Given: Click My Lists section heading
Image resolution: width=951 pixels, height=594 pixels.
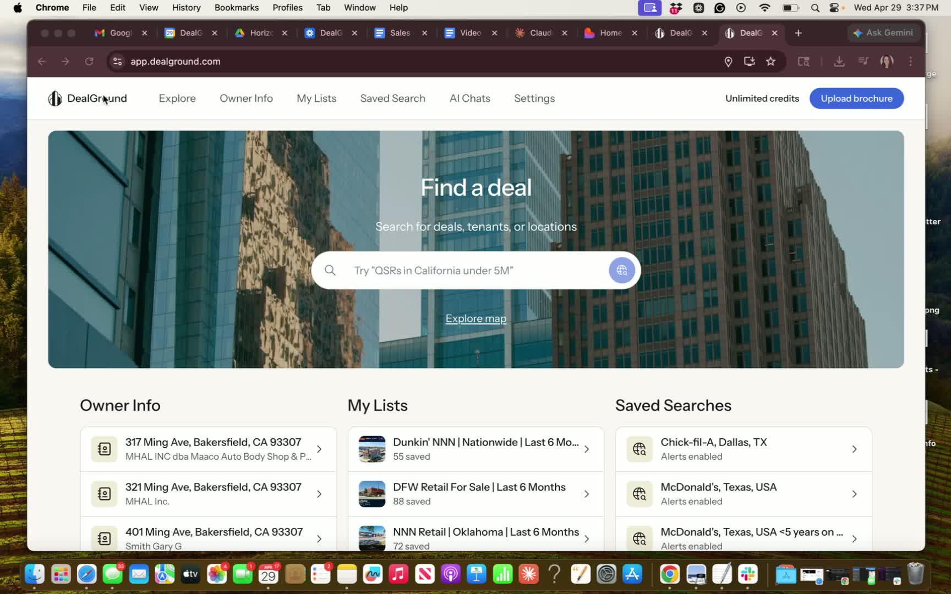Looking at the screenshot, I should (378, 405).
